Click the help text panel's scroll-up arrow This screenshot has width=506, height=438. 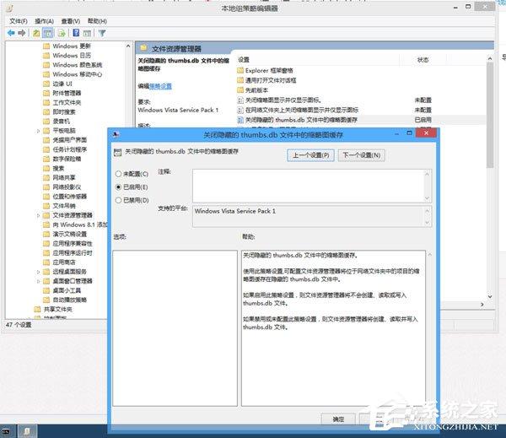[430, 255]
